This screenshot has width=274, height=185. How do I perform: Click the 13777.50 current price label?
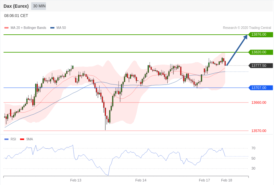261,66
